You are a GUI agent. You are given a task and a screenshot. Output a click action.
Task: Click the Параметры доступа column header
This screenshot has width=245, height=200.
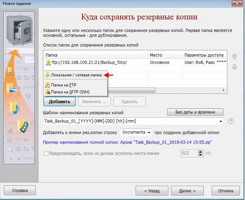pos(204,55)
